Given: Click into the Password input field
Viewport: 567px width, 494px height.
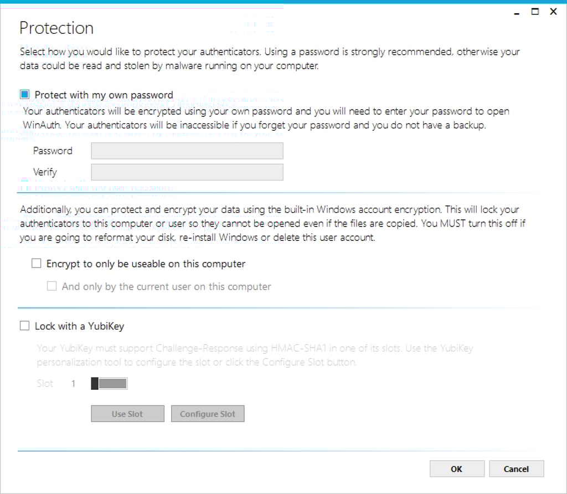Looking at the screenshot, I should click(x=187, y=151).
